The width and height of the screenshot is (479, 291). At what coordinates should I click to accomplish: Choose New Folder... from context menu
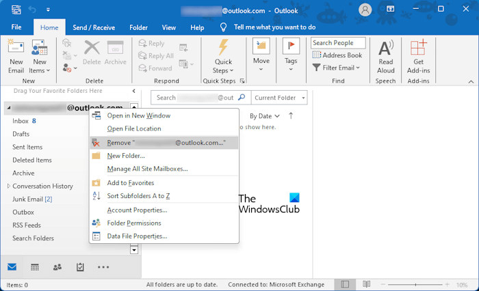click(164, 156)
